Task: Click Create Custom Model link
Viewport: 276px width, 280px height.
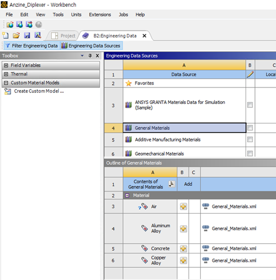Action: click(x=39, y=91)
